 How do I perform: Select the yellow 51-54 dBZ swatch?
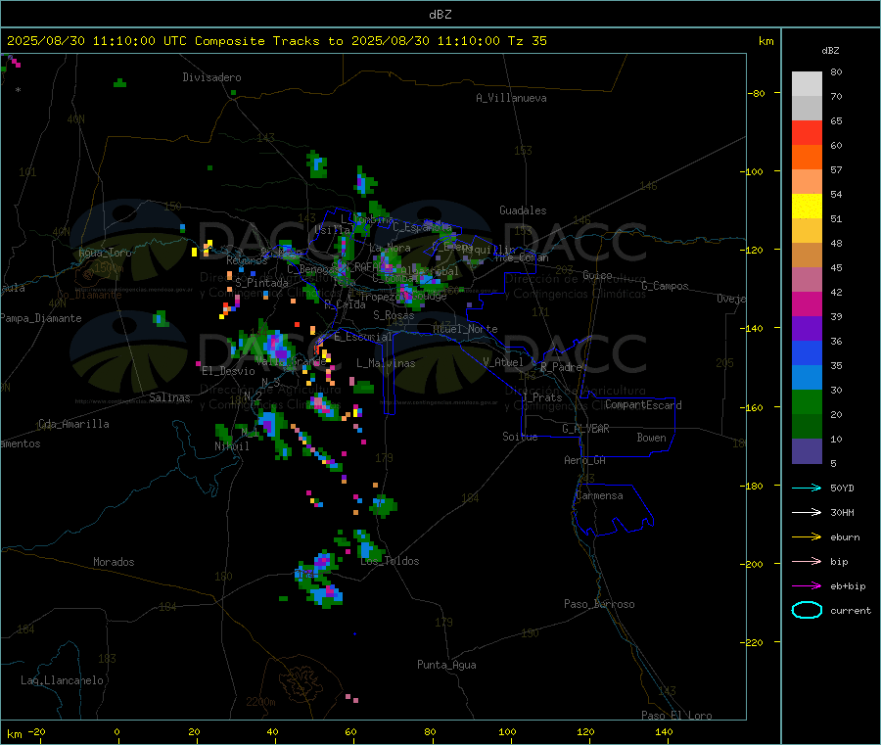tap(807, 207)
